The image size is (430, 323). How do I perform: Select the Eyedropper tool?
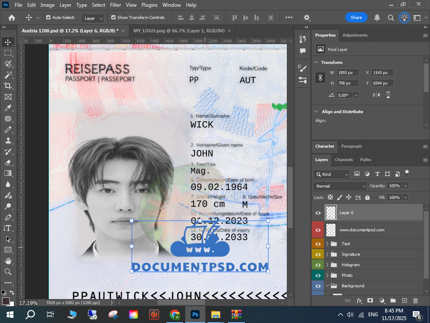[8, 108]
